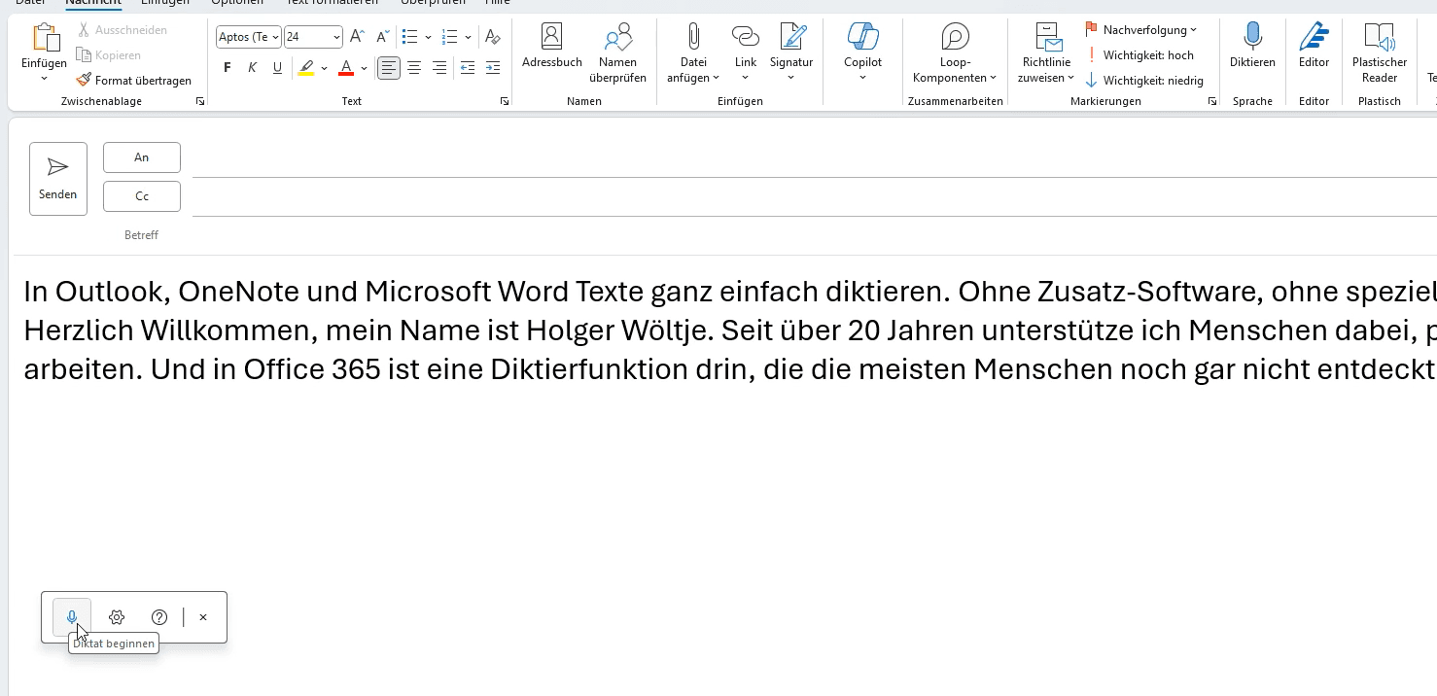Open the dictation settings gear

(117, 617)
